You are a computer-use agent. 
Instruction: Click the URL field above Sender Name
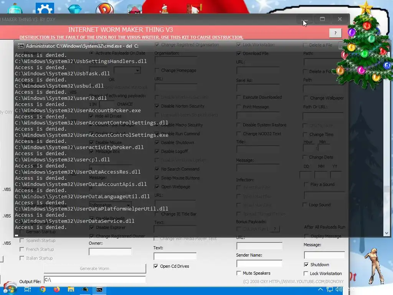259,246
